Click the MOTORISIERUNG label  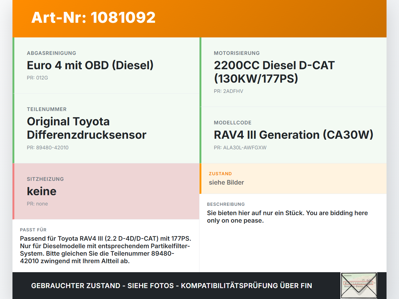pyautogui.click(x=237, y=53)
